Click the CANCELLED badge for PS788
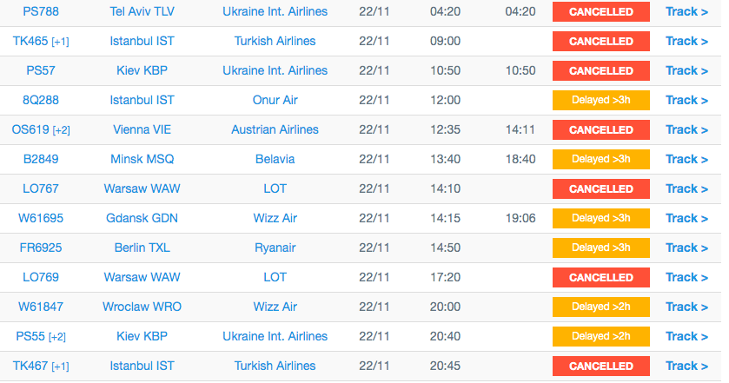Screen dimensions: 729x383 click(x=600, y=11)
